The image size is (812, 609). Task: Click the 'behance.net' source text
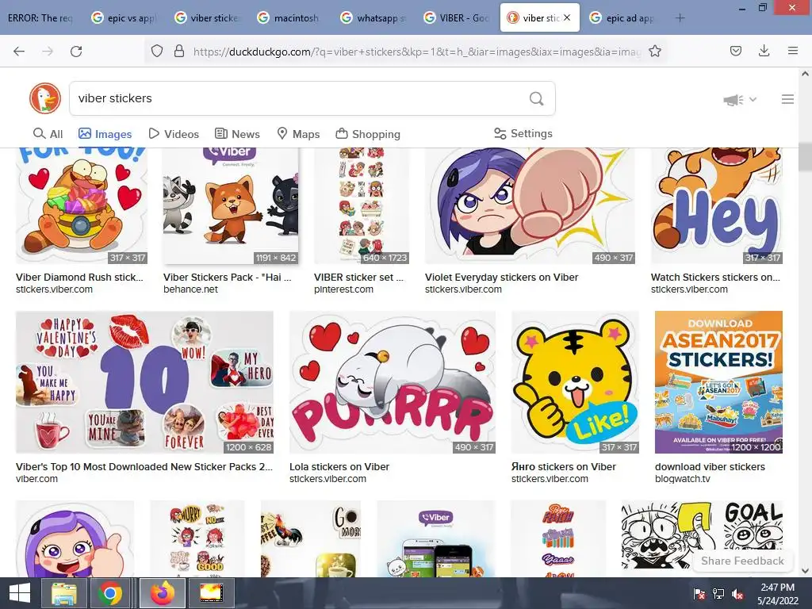click(190, 289)
